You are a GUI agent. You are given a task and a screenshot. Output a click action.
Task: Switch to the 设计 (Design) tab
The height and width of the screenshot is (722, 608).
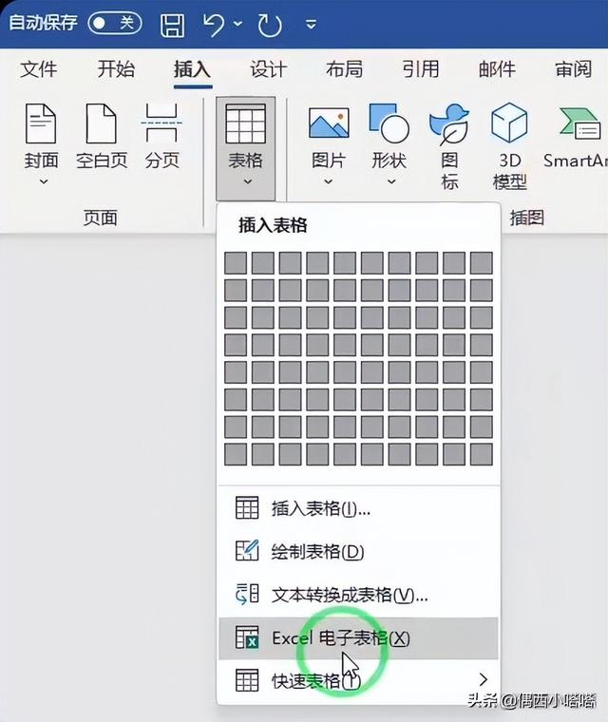point(269,69)
